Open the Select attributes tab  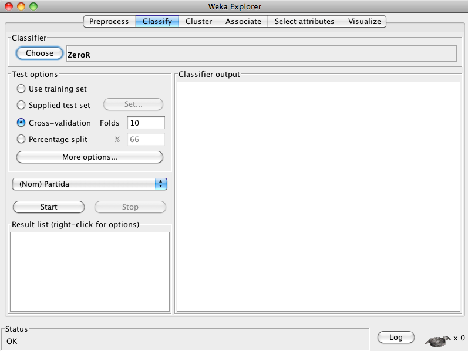[304, 22]
